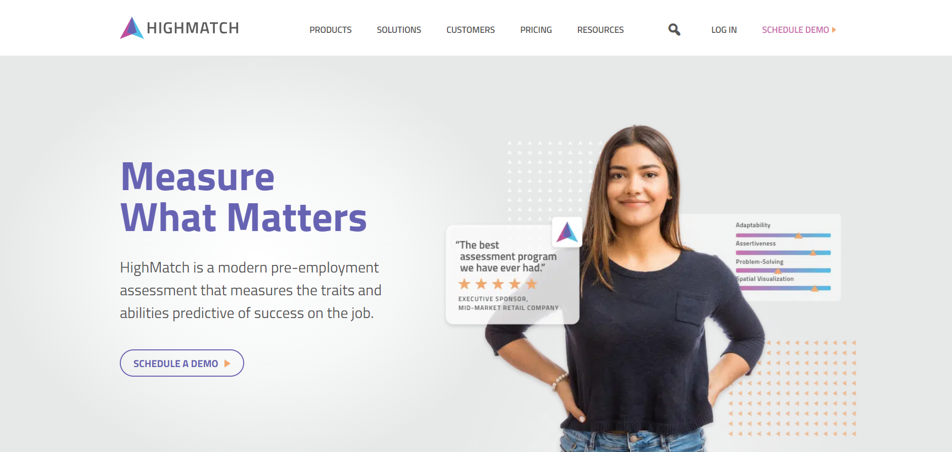Screen dimensions: 952x452
Task: Click the testimonial quote card
Action: (512, 275)
